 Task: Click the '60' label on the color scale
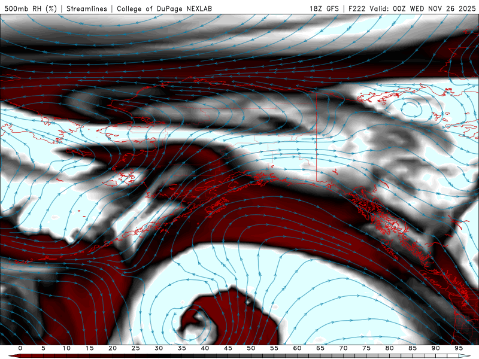[x=297, y=348]
